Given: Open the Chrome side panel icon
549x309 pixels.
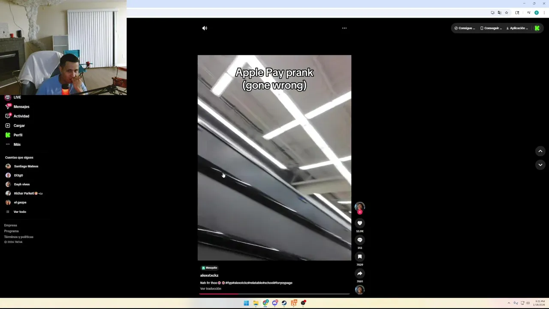Looking at the screenshot, I should (x=517, y=13).
